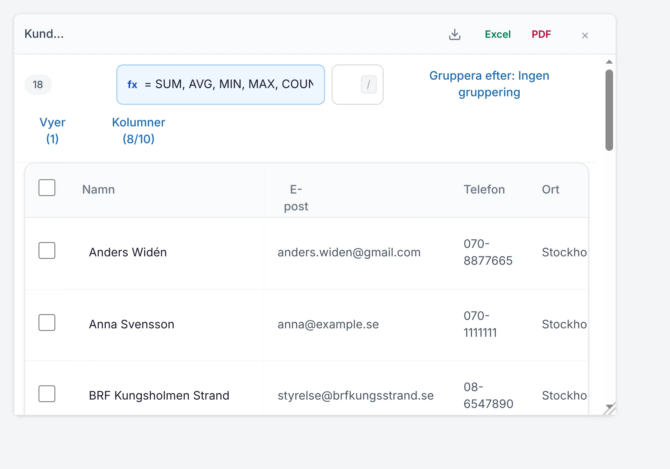670x469 pixels.
Task: Click the name BRF Kungsholmen Strand
Action: [159, 395]
